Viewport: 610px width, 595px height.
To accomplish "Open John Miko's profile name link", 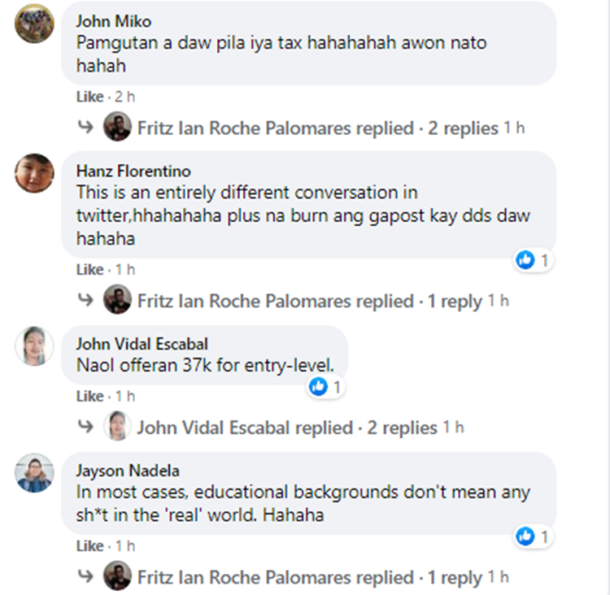I will [x=113, y=21].
